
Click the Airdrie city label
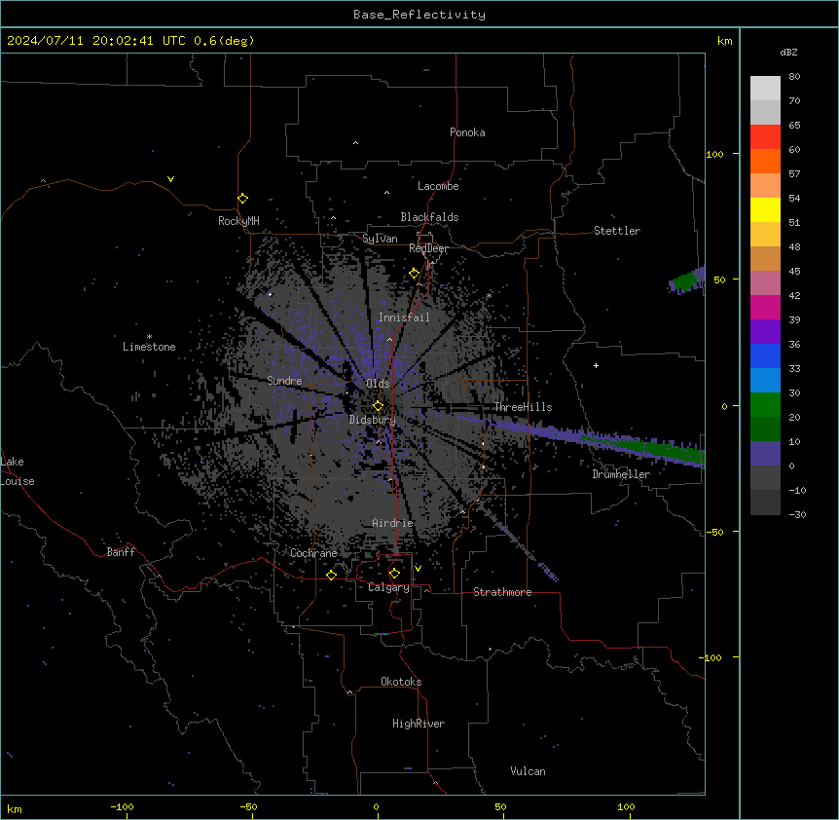point(393,523)
